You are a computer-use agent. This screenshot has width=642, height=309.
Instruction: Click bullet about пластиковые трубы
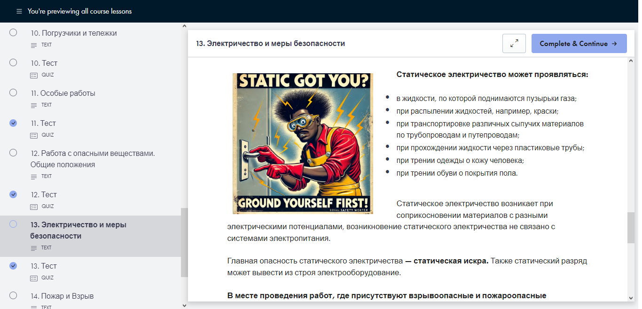[x=490, y=148]
